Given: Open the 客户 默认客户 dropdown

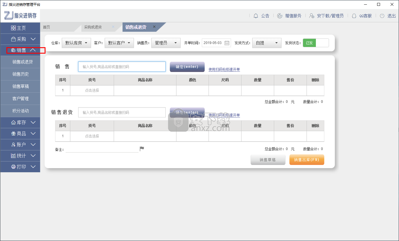Looking at the screenshot, I should tap(119, 43).
